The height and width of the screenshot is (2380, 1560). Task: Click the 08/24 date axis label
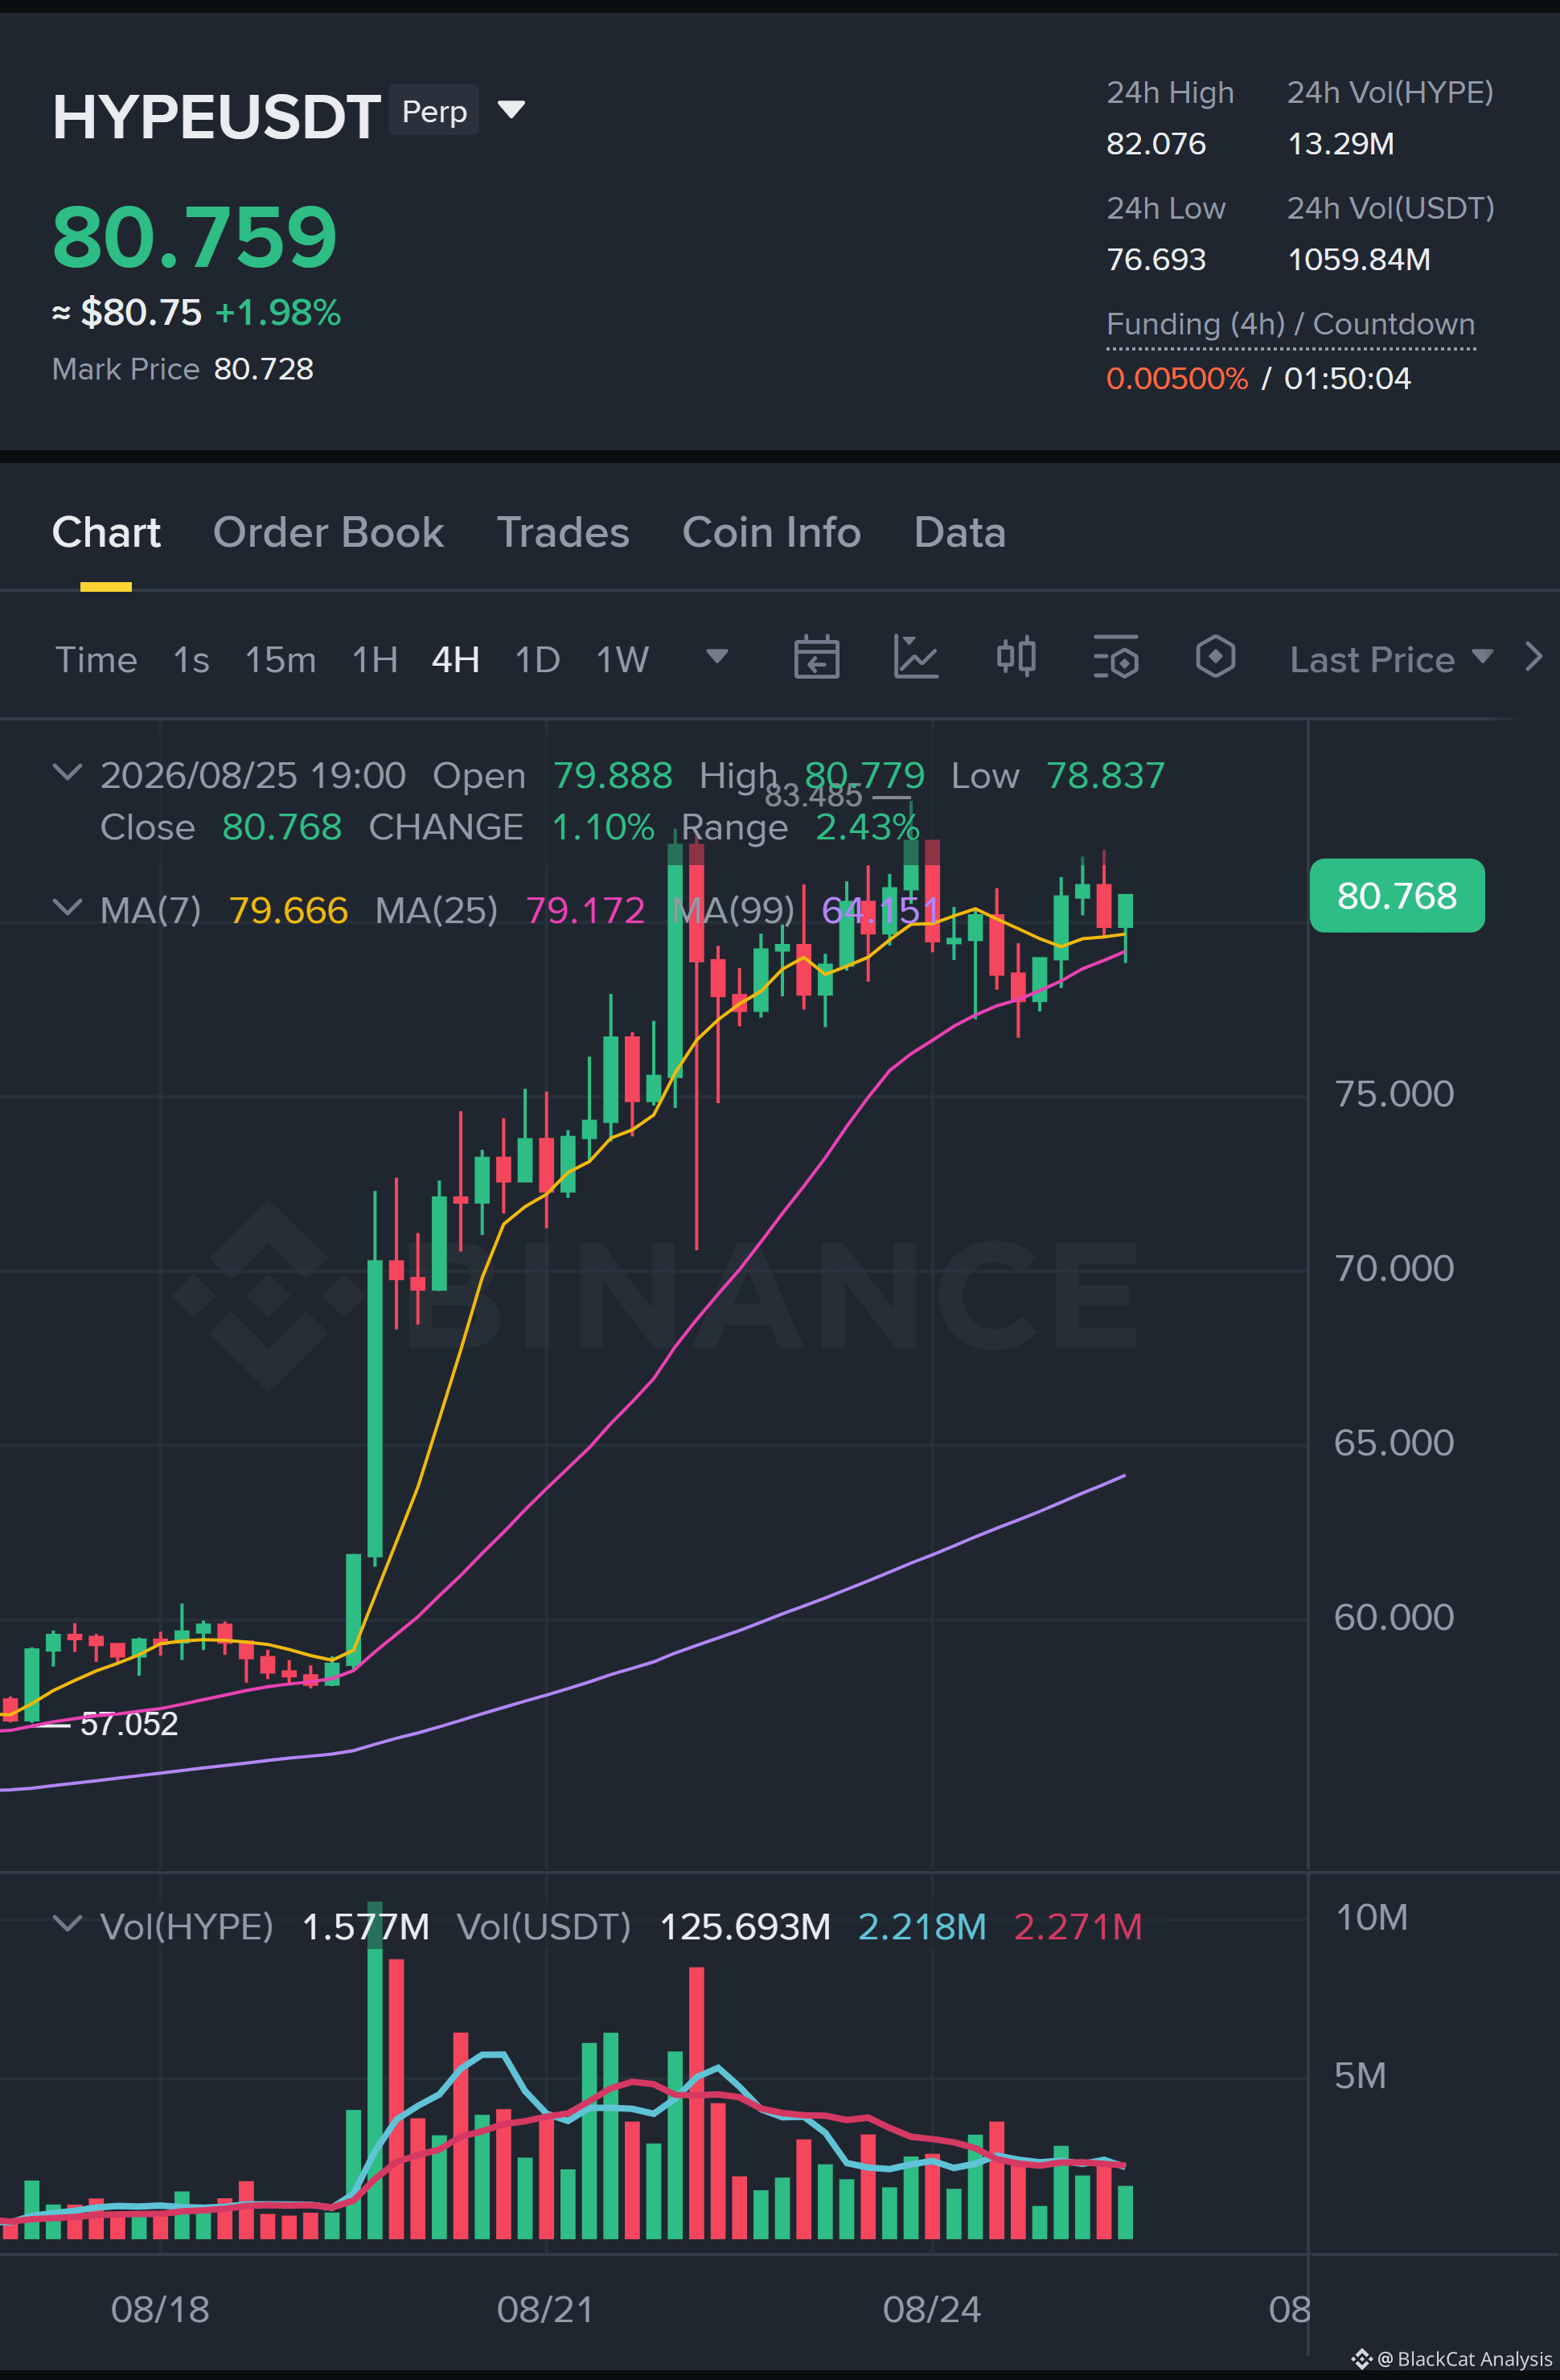(932, 2309)
